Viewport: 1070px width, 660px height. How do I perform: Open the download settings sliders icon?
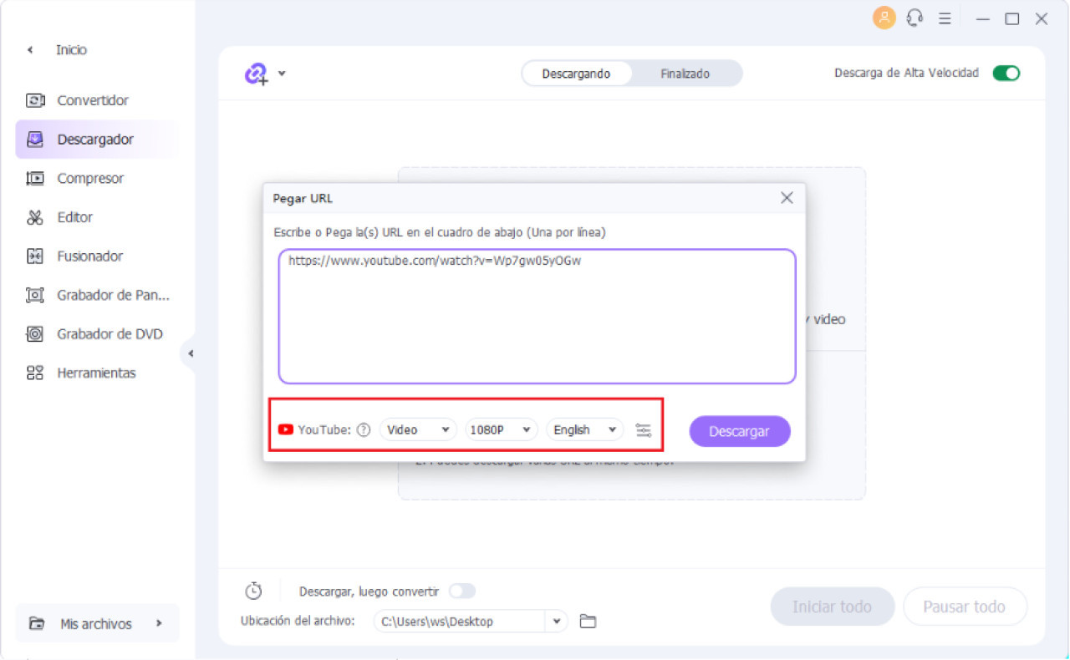[643, 430]
